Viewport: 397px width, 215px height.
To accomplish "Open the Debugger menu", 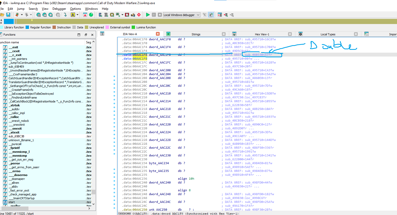I will 59,9.
